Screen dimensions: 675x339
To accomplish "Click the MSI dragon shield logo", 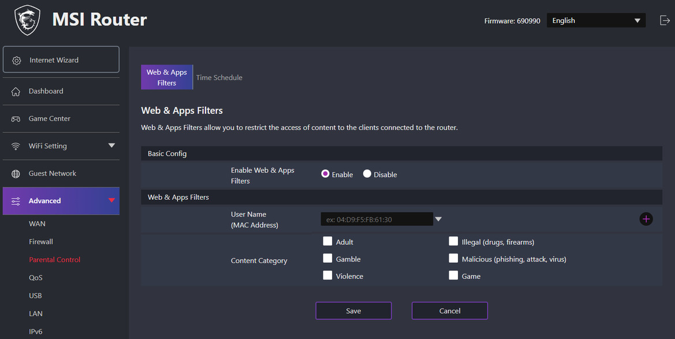I will (27, 20).
